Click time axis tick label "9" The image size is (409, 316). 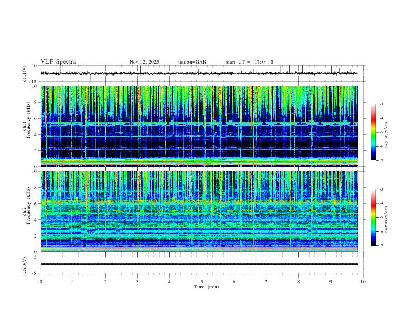point(331,282)
